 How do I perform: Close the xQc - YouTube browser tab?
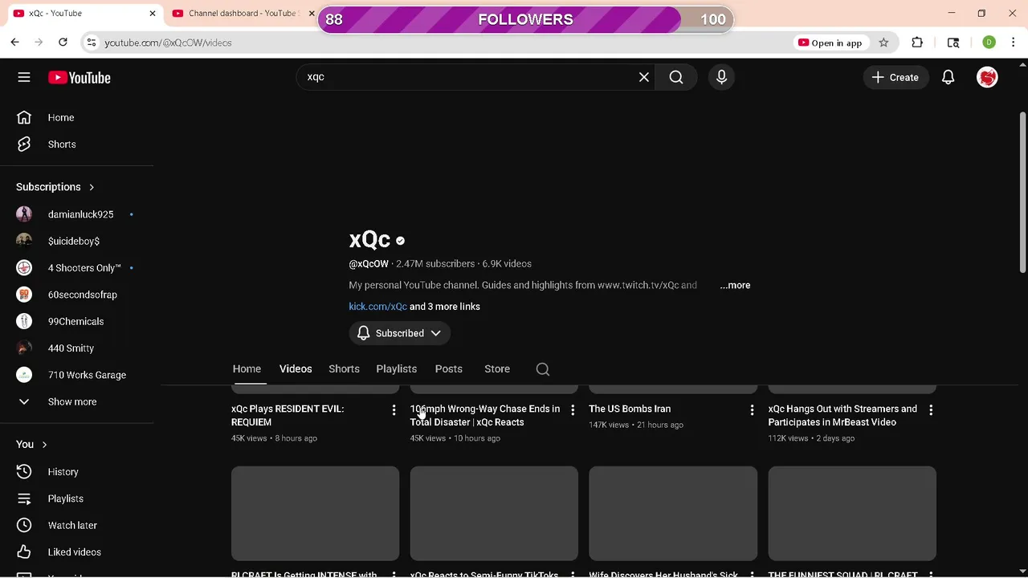pos(153,13)
